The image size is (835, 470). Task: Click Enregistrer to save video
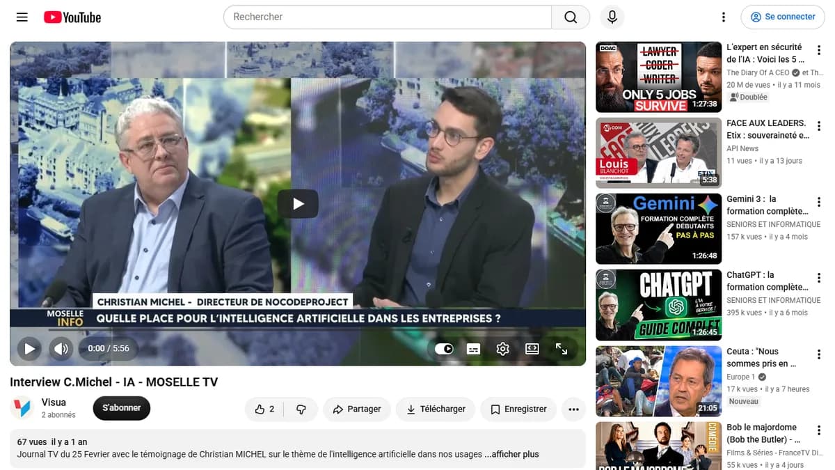tap(518, 409)
